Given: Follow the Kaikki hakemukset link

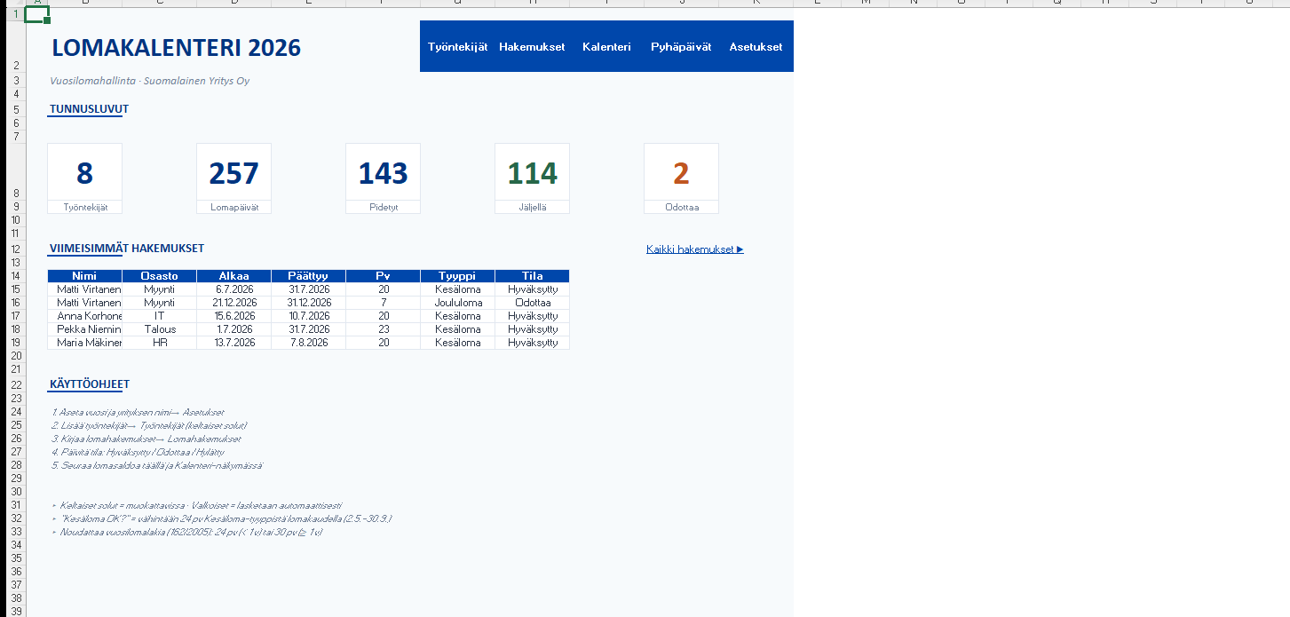Looking at the screenshot, I should (694, 249).
